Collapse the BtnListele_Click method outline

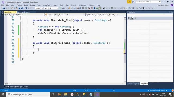tap(20, 20)
